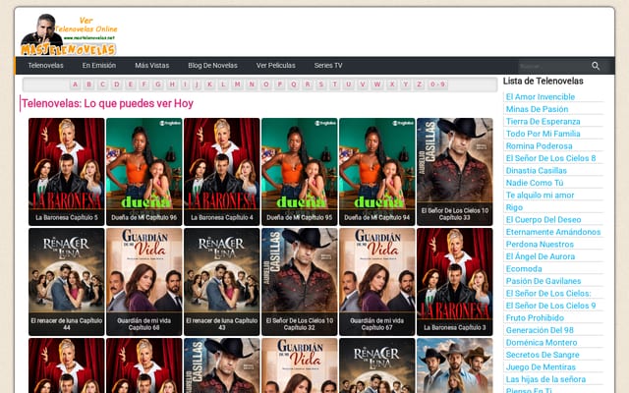Viewport: 629px width, 393px height.
Task: Filter telenovelas by letter B
Action: tap(88, 84)
